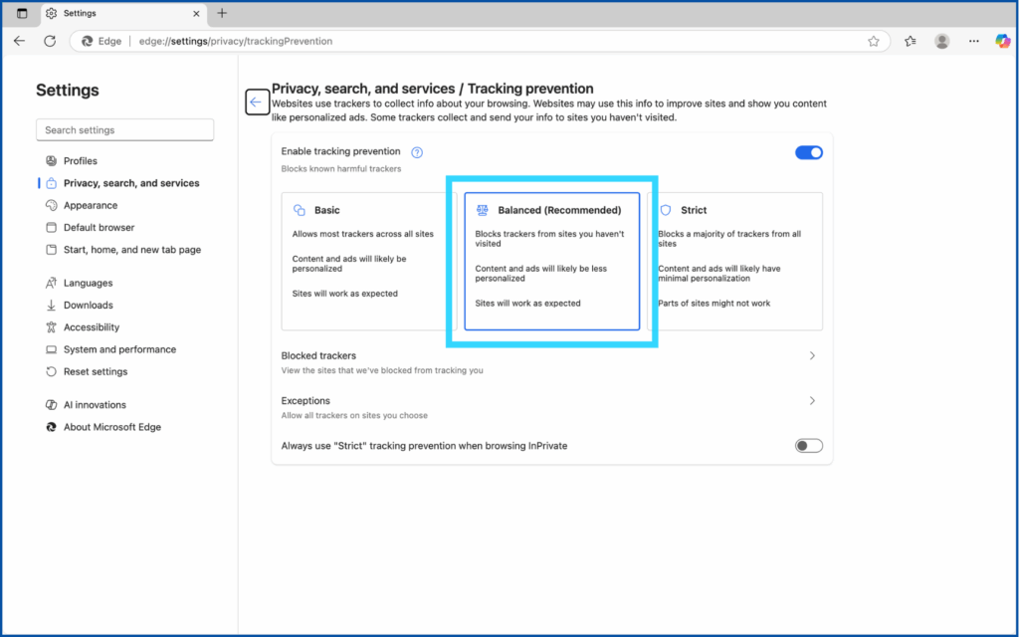Disable the Enable tracking prevention toggle
The image size is (1019, 637).
coord(808,152)
